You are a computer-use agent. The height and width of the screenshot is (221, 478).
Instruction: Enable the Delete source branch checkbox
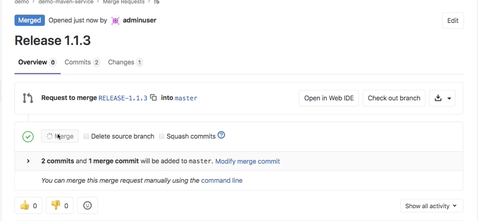pos(86,136)
